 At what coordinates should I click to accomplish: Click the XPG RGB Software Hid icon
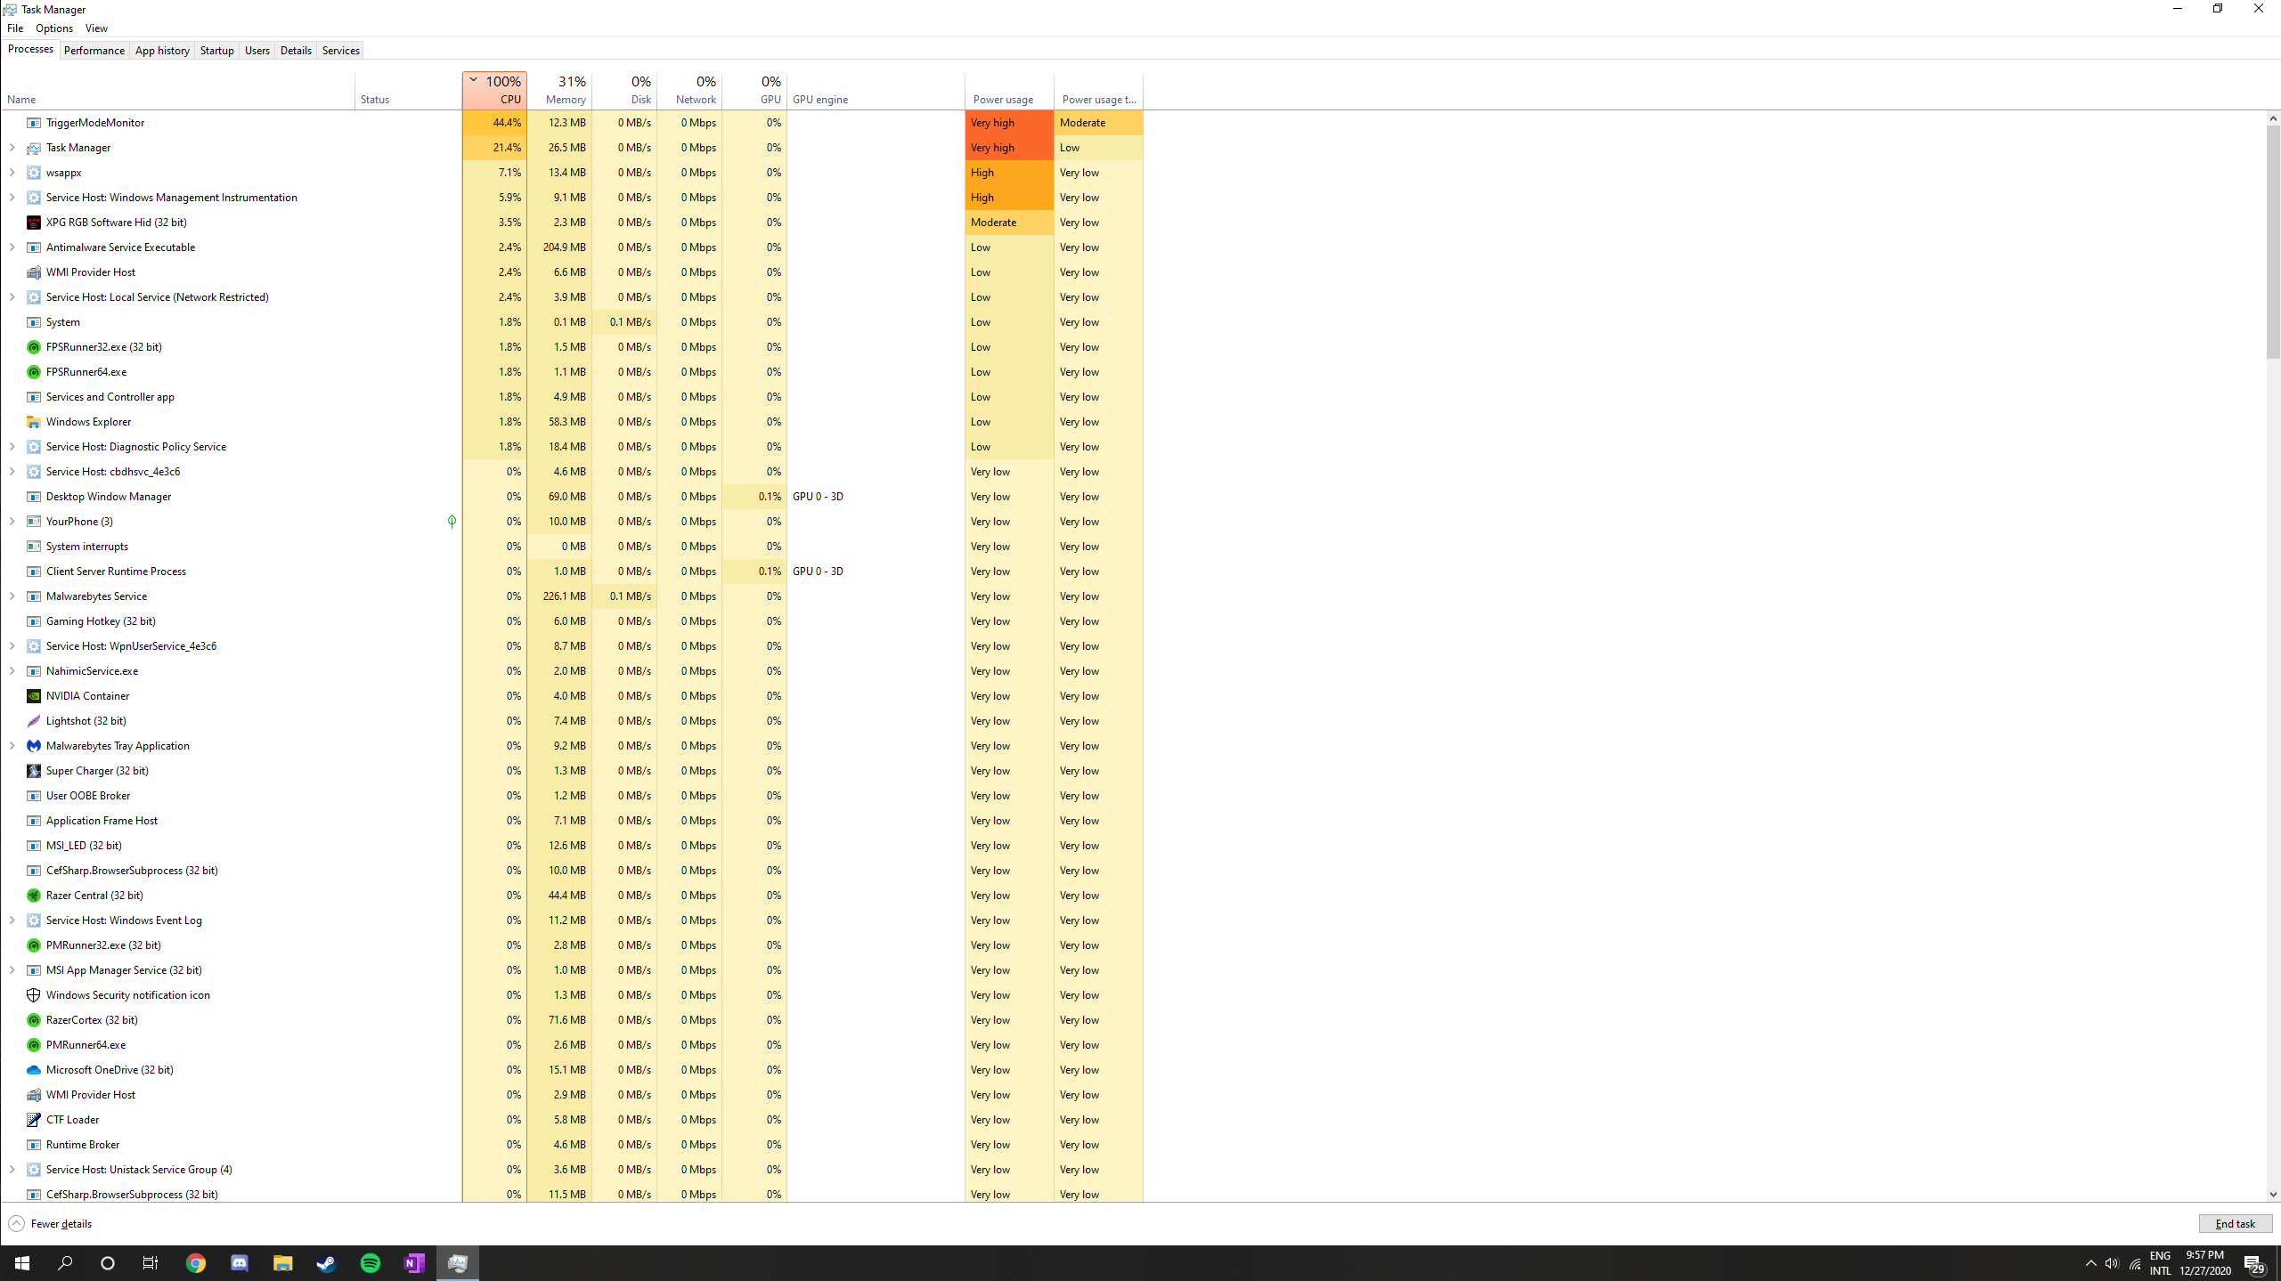point(34,223)
